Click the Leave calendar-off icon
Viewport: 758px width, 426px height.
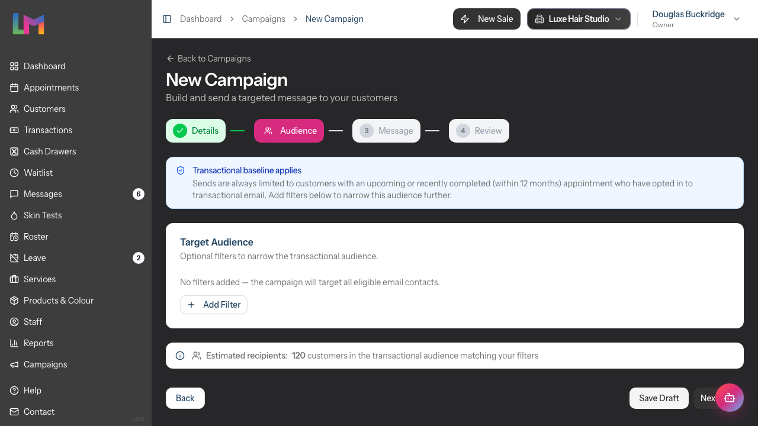pyautogui.click(x=14, y=258)
